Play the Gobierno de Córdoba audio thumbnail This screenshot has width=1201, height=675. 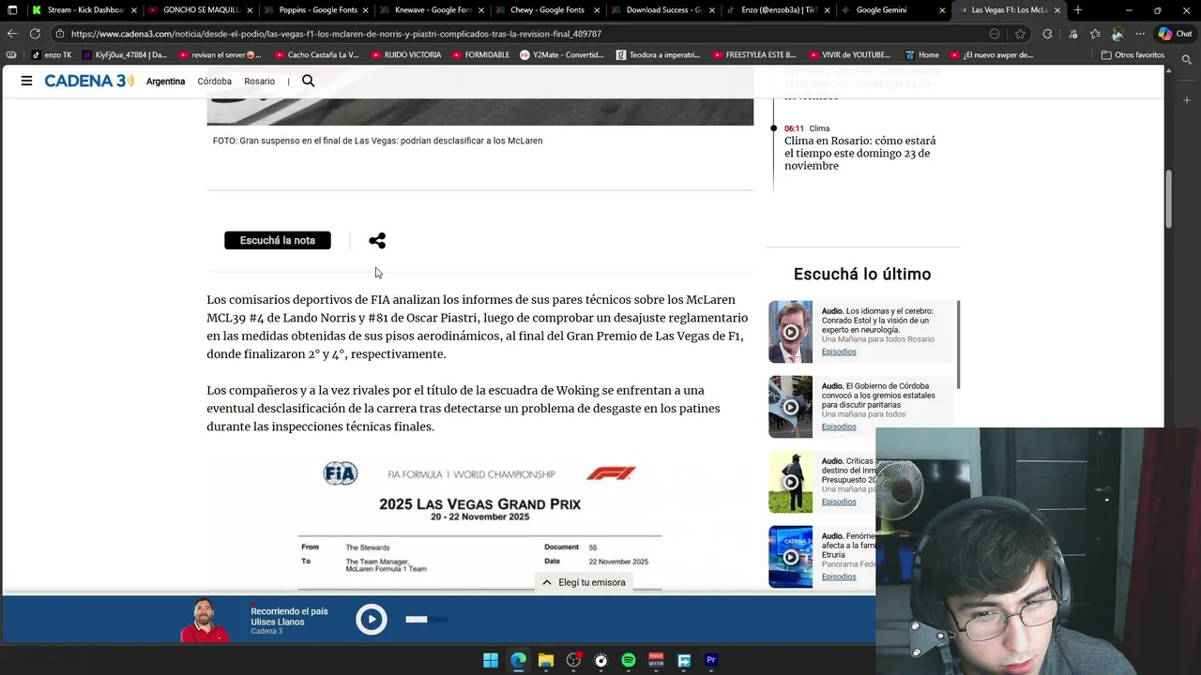click(x=790, y=407)
